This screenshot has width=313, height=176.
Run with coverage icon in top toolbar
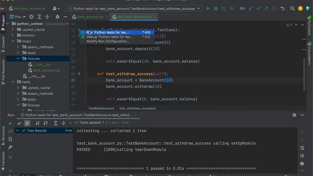(x=224, y=9)
